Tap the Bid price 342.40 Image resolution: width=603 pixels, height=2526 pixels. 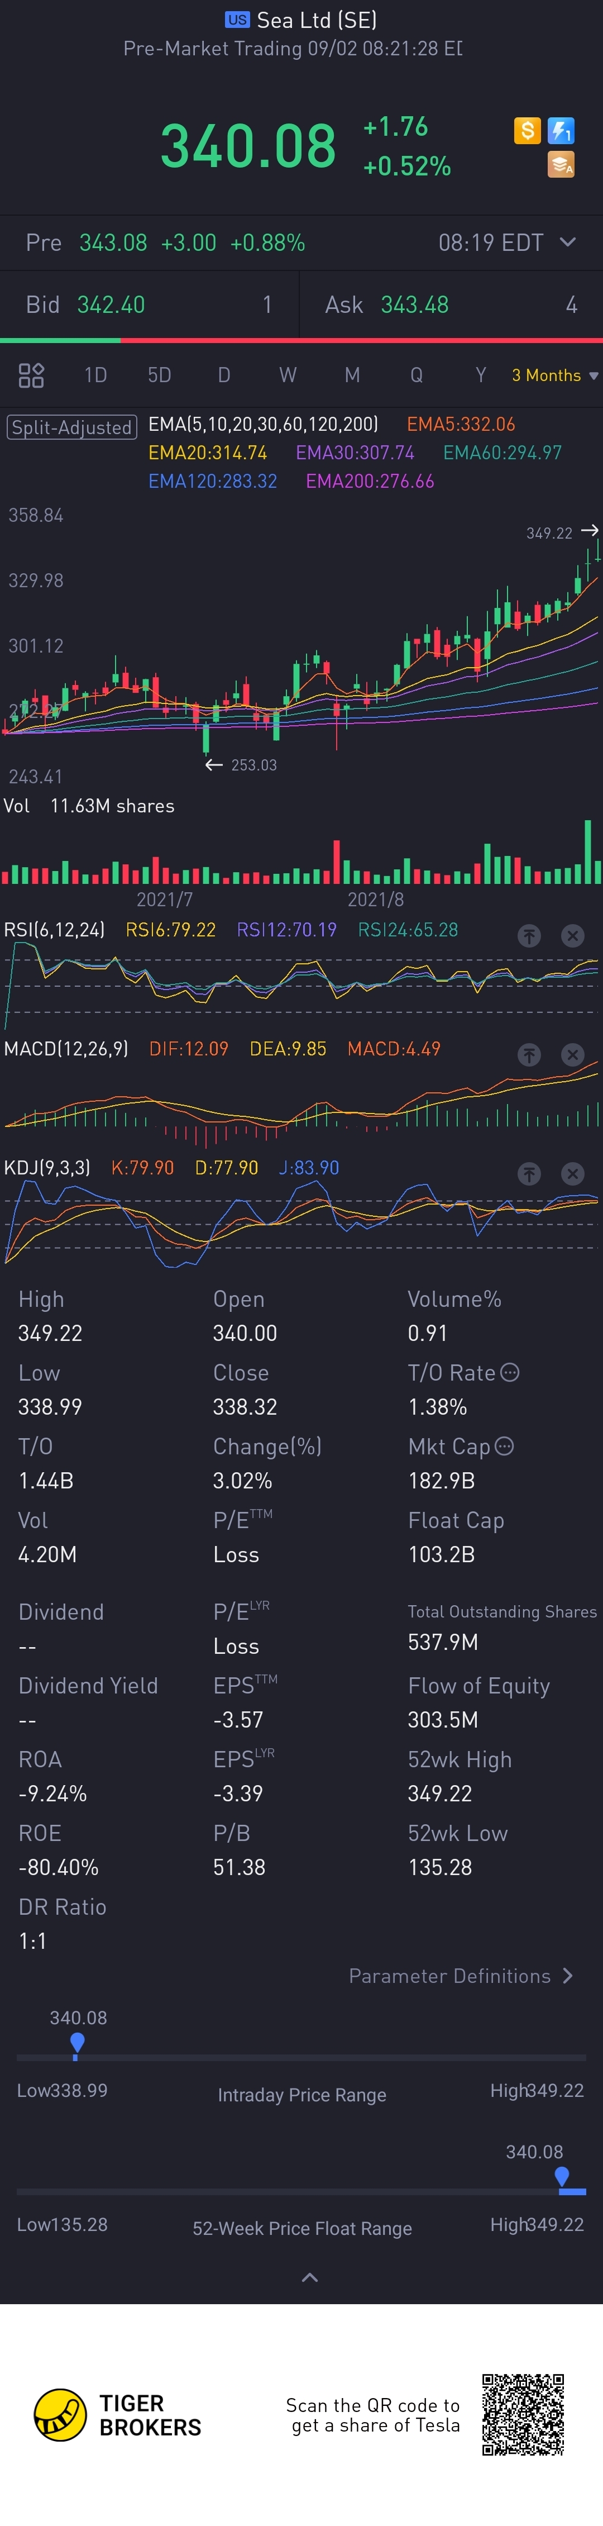(111, 305)
